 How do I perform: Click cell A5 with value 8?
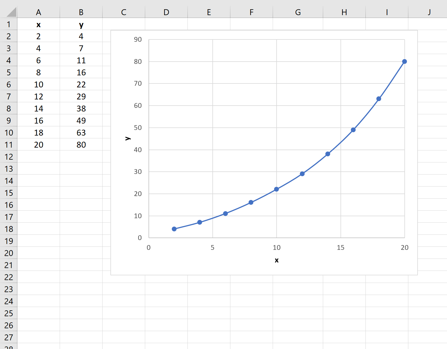click(39, 72)
